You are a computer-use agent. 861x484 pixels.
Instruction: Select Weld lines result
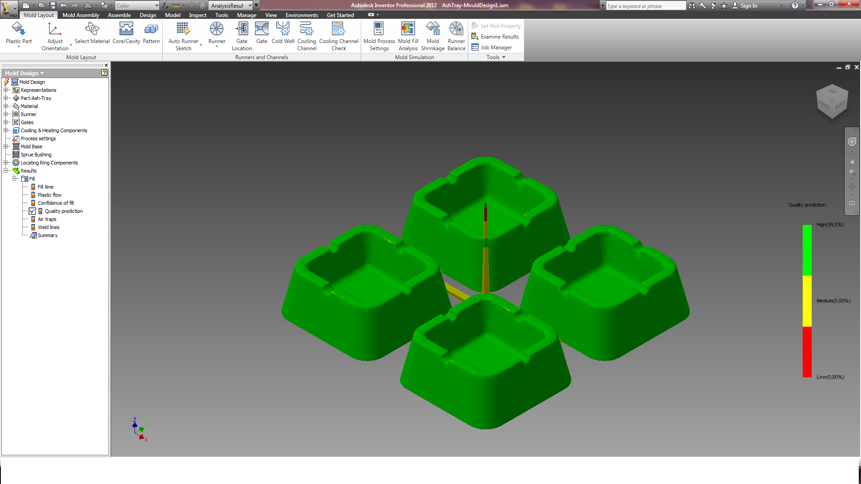[48, 227]
